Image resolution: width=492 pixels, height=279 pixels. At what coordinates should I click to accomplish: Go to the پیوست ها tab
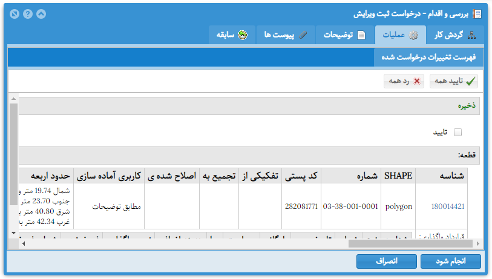286,35
